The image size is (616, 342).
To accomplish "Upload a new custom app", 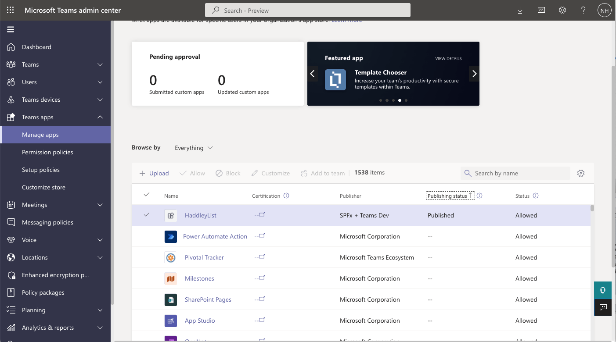I will (154, 173).
